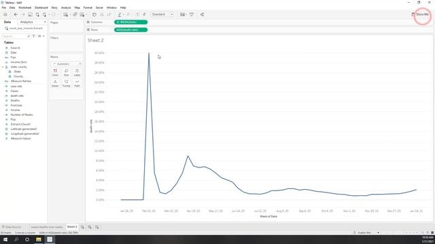Click the covid_pop_income Extract data source
435x244 pixels.
pos(24,28)
